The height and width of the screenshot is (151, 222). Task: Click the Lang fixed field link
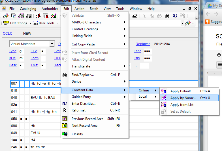(x=138, y=51)
